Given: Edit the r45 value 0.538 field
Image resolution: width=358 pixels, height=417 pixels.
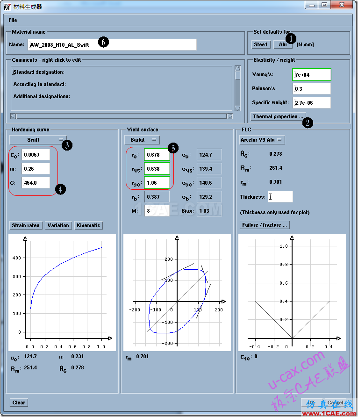Looking at the screenshot, I should click(x=157, y=169).
